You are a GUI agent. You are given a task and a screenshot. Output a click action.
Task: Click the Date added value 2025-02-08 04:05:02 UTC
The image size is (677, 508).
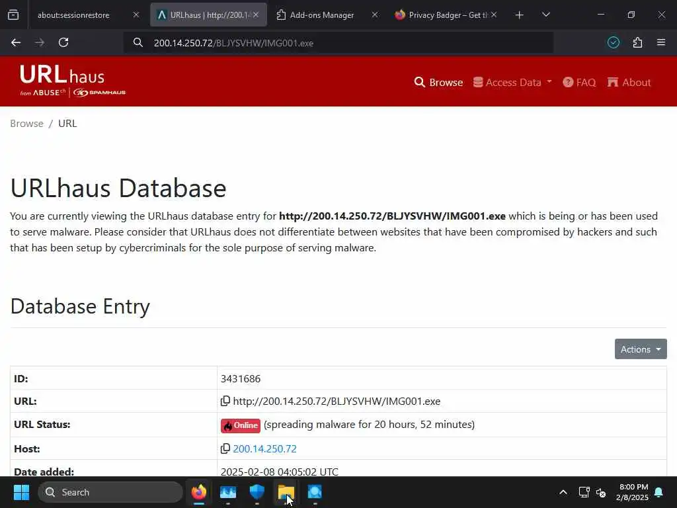click(x=280, y=472)
